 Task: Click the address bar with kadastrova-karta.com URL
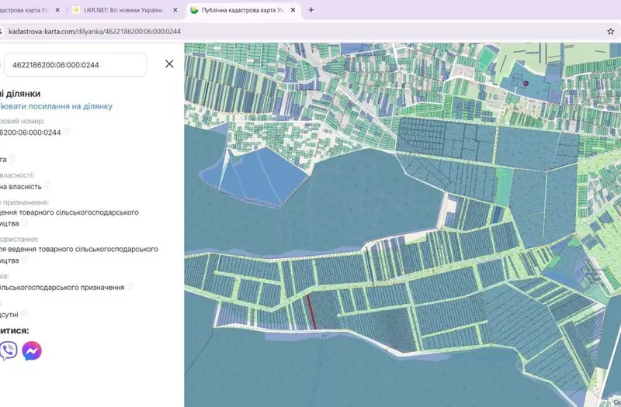(94, 31)
